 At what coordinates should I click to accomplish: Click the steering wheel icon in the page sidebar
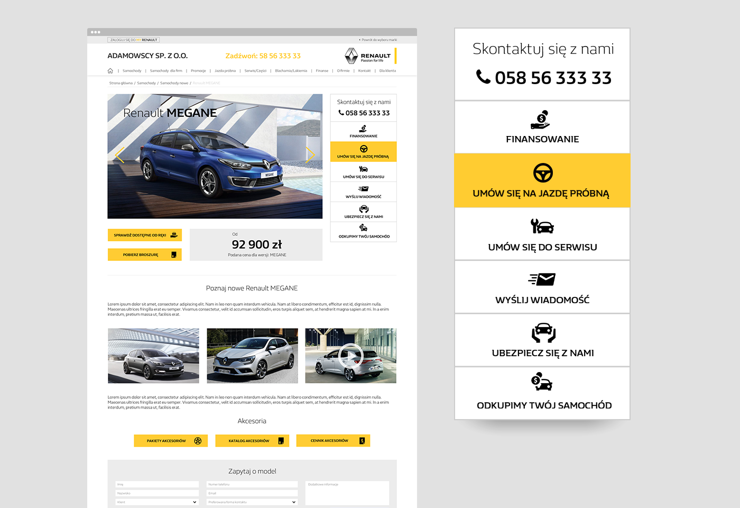(x=364, y=149)
